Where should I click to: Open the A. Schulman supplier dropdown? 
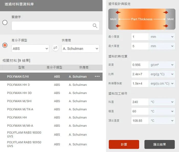(x=81, y=49)
